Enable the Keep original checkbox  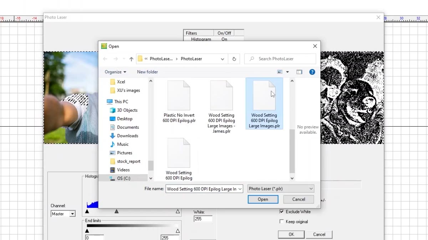(x=282, y=222)
